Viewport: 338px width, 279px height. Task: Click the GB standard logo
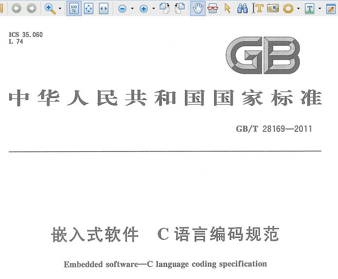point(263,55)
